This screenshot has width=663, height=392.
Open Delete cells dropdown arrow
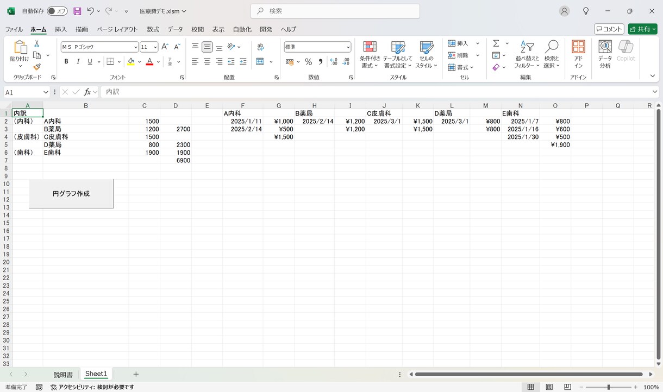[x=478, y=55]
